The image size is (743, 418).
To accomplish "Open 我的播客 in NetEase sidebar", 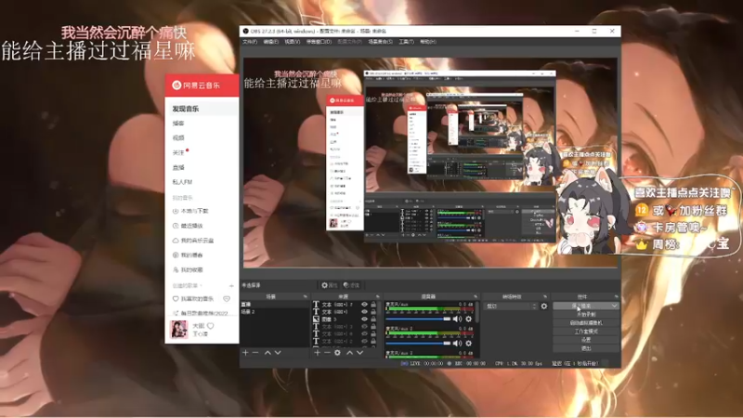I will (188, 255).
